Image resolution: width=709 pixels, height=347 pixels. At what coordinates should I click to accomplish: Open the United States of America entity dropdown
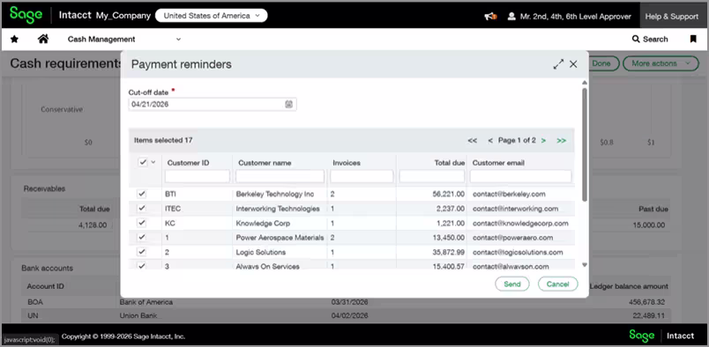211,16
